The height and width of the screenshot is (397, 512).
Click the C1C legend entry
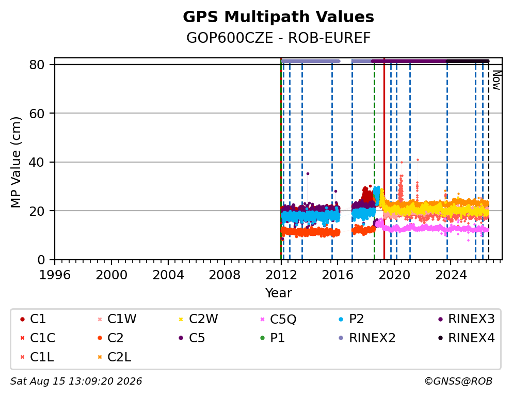pos(37,338)
